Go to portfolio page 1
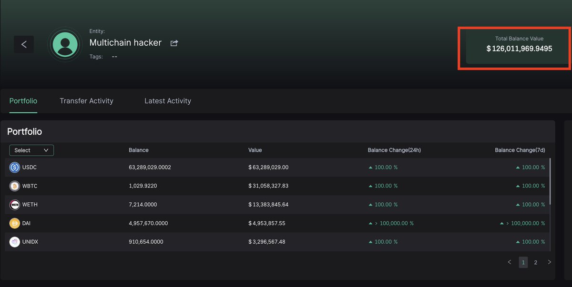 523,262
